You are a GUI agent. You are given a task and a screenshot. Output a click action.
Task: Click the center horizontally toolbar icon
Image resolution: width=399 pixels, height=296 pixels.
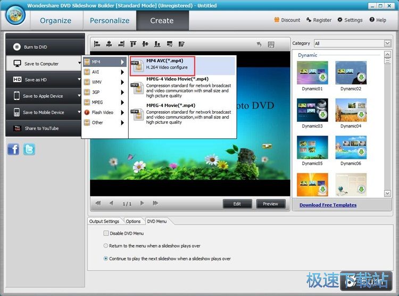tap(109, 44)
